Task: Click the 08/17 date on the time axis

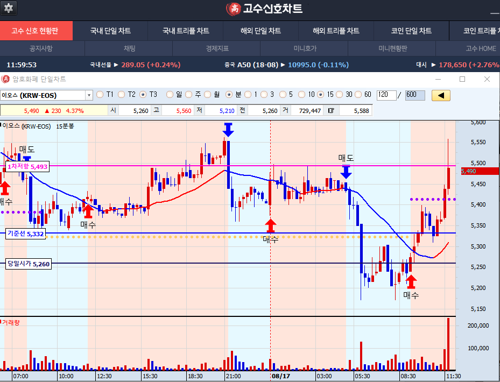Action: [x=280, y=376]
